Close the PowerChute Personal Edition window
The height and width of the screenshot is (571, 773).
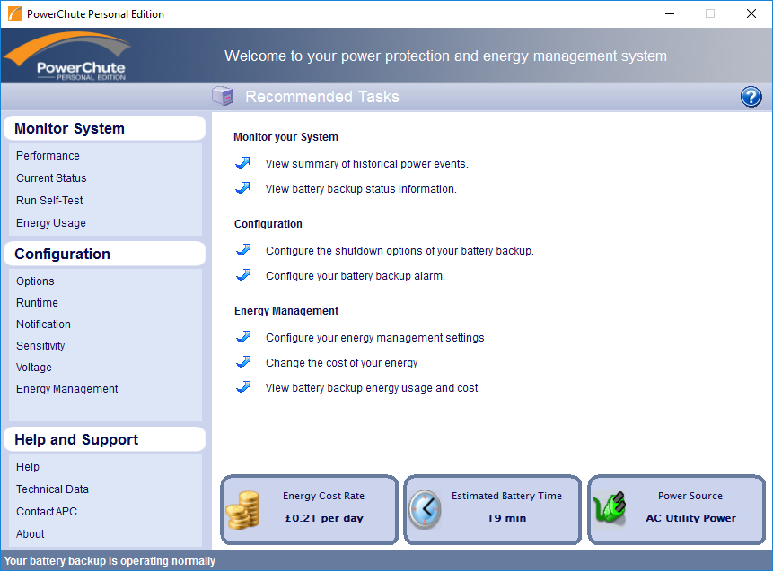pyautogui.click(x=751, y=13)
